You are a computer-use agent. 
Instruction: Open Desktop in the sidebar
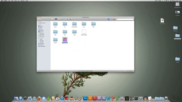click(41, 26)
